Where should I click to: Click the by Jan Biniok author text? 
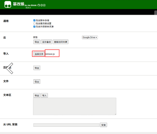(31, 5)
